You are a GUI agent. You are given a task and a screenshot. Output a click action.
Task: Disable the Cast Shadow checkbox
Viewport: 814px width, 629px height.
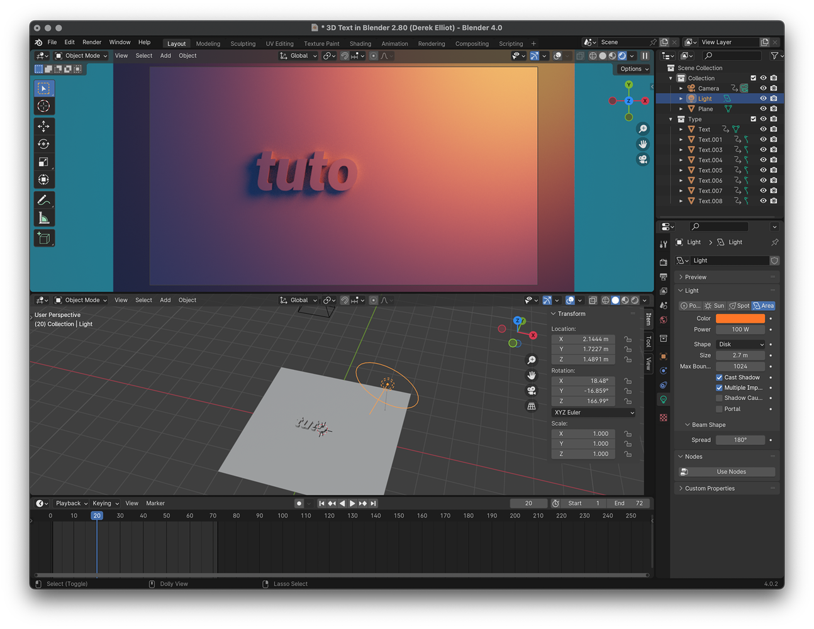click(719, 377)
